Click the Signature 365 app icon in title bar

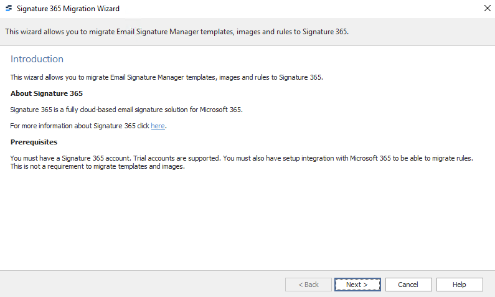pos(9,9)
